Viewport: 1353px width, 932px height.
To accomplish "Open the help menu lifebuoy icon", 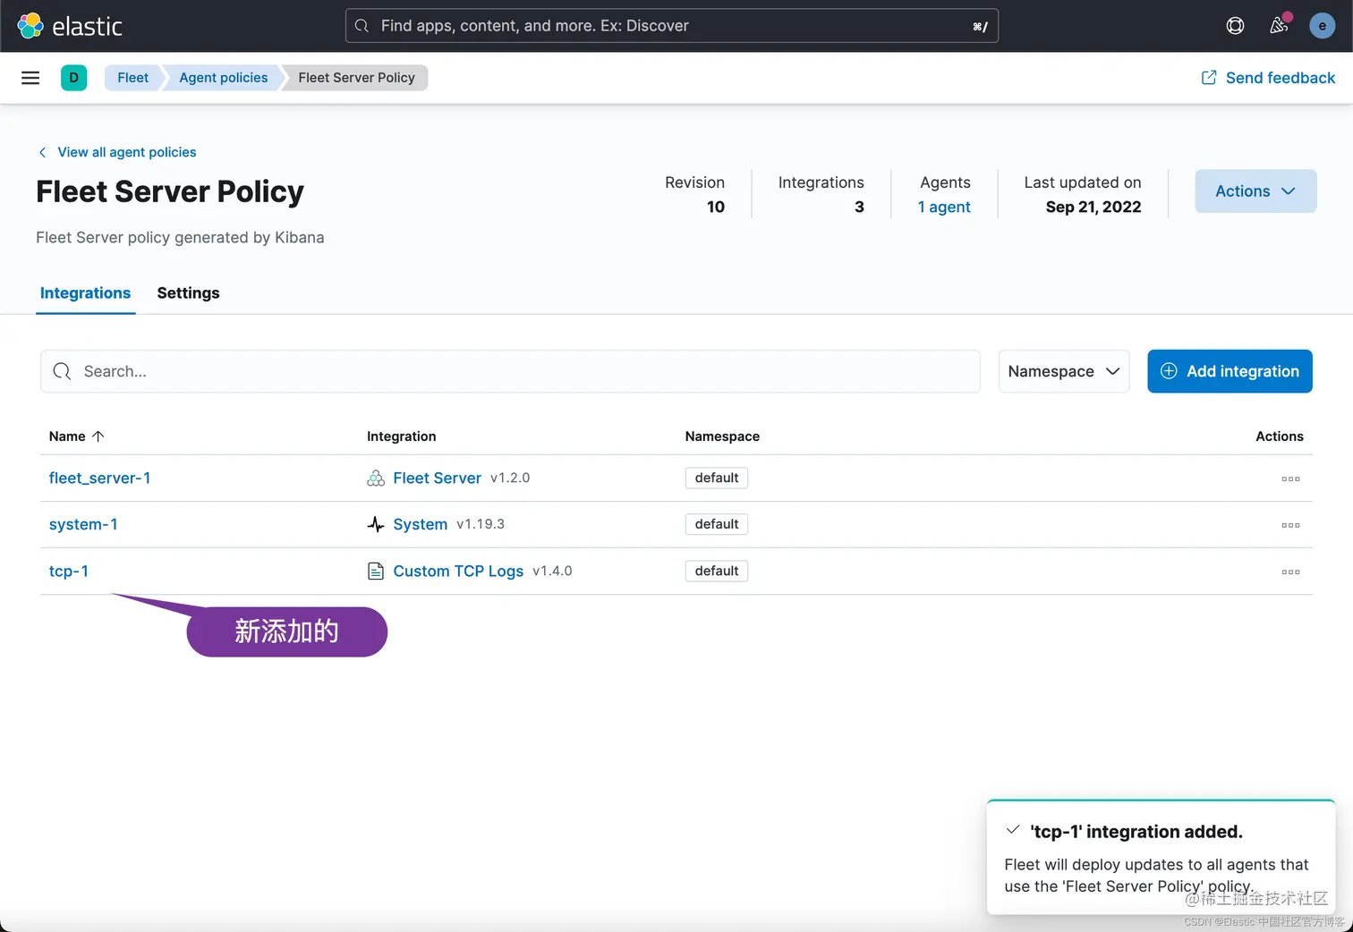I will click(1235, 26).
